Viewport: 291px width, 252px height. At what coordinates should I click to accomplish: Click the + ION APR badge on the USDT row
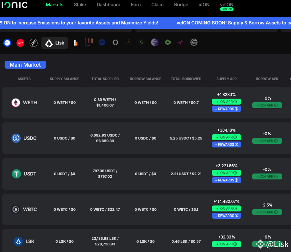pyautogui.click(x=226, y=173)
